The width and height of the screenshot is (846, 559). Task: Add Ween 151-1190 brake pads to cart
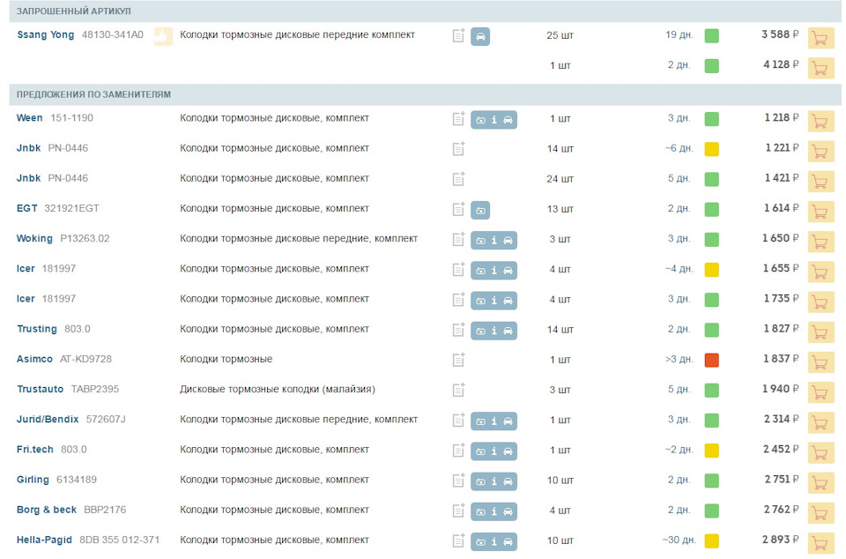820,121
